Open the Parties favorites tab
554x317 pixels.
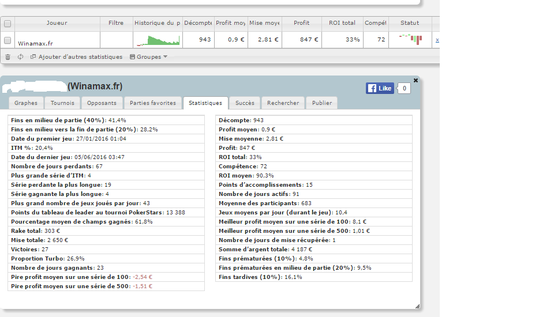pos(152,103)
